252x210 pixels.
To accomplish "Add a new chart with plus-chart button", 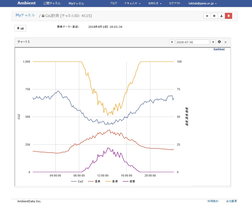I will [x=20, y=28].
